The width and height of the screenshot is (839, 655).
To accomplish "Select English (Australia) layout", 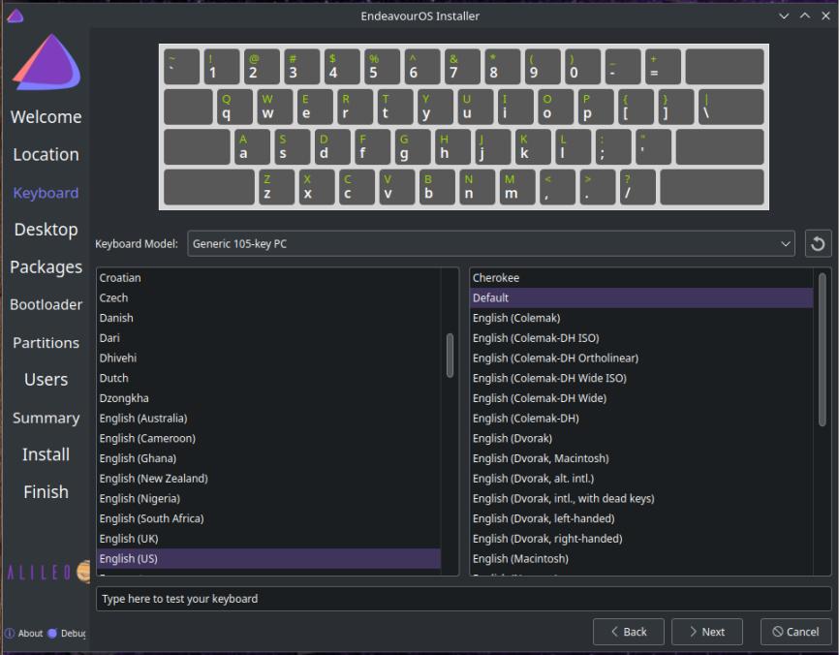I will click(268, 419).
